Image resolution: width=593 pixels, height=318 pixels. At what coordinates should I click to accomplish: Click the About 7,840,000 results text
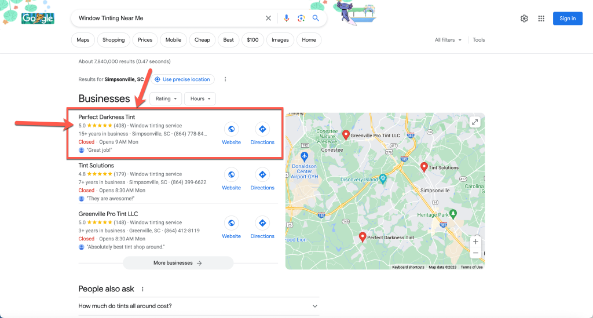[x=125, y=61]
